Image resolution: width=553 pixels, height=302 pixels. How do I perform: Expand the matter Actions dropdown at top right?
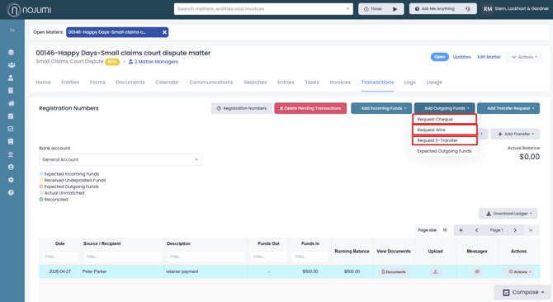tap(524, 57)
